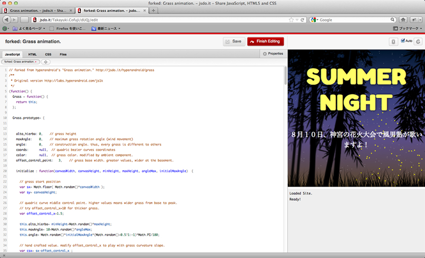Reload the page in the address bar
Image resolution: width=425 pixels, height=258 pixels.
pos(302,20)
